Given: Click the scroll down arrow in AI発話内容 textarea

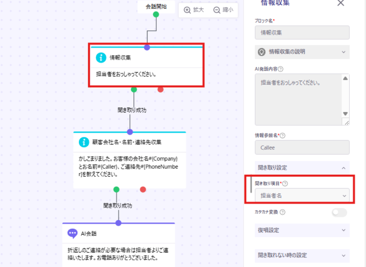Looking at the screenshot, I should tap(345, 114).
